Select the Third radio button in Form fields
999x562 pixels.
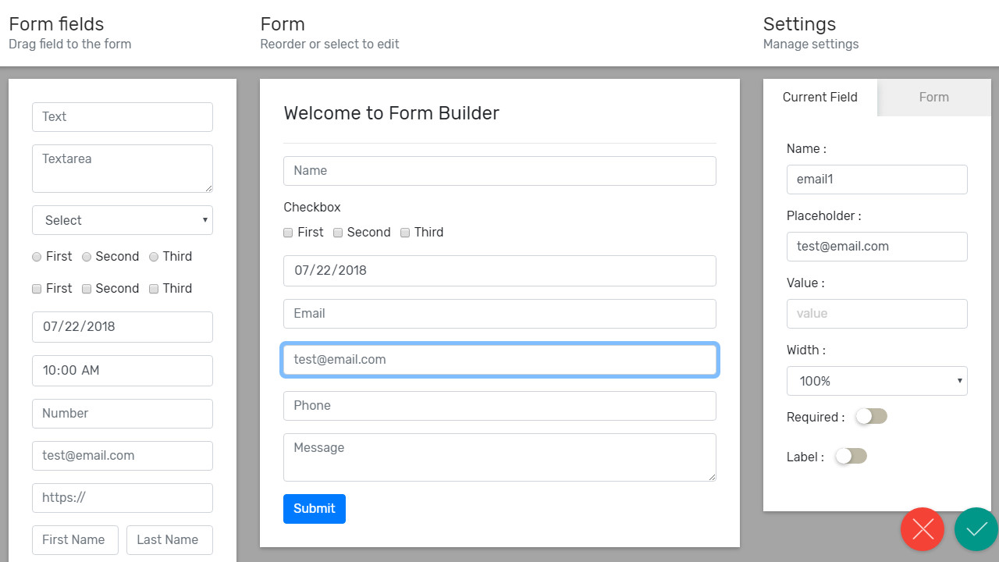point(154,257)
